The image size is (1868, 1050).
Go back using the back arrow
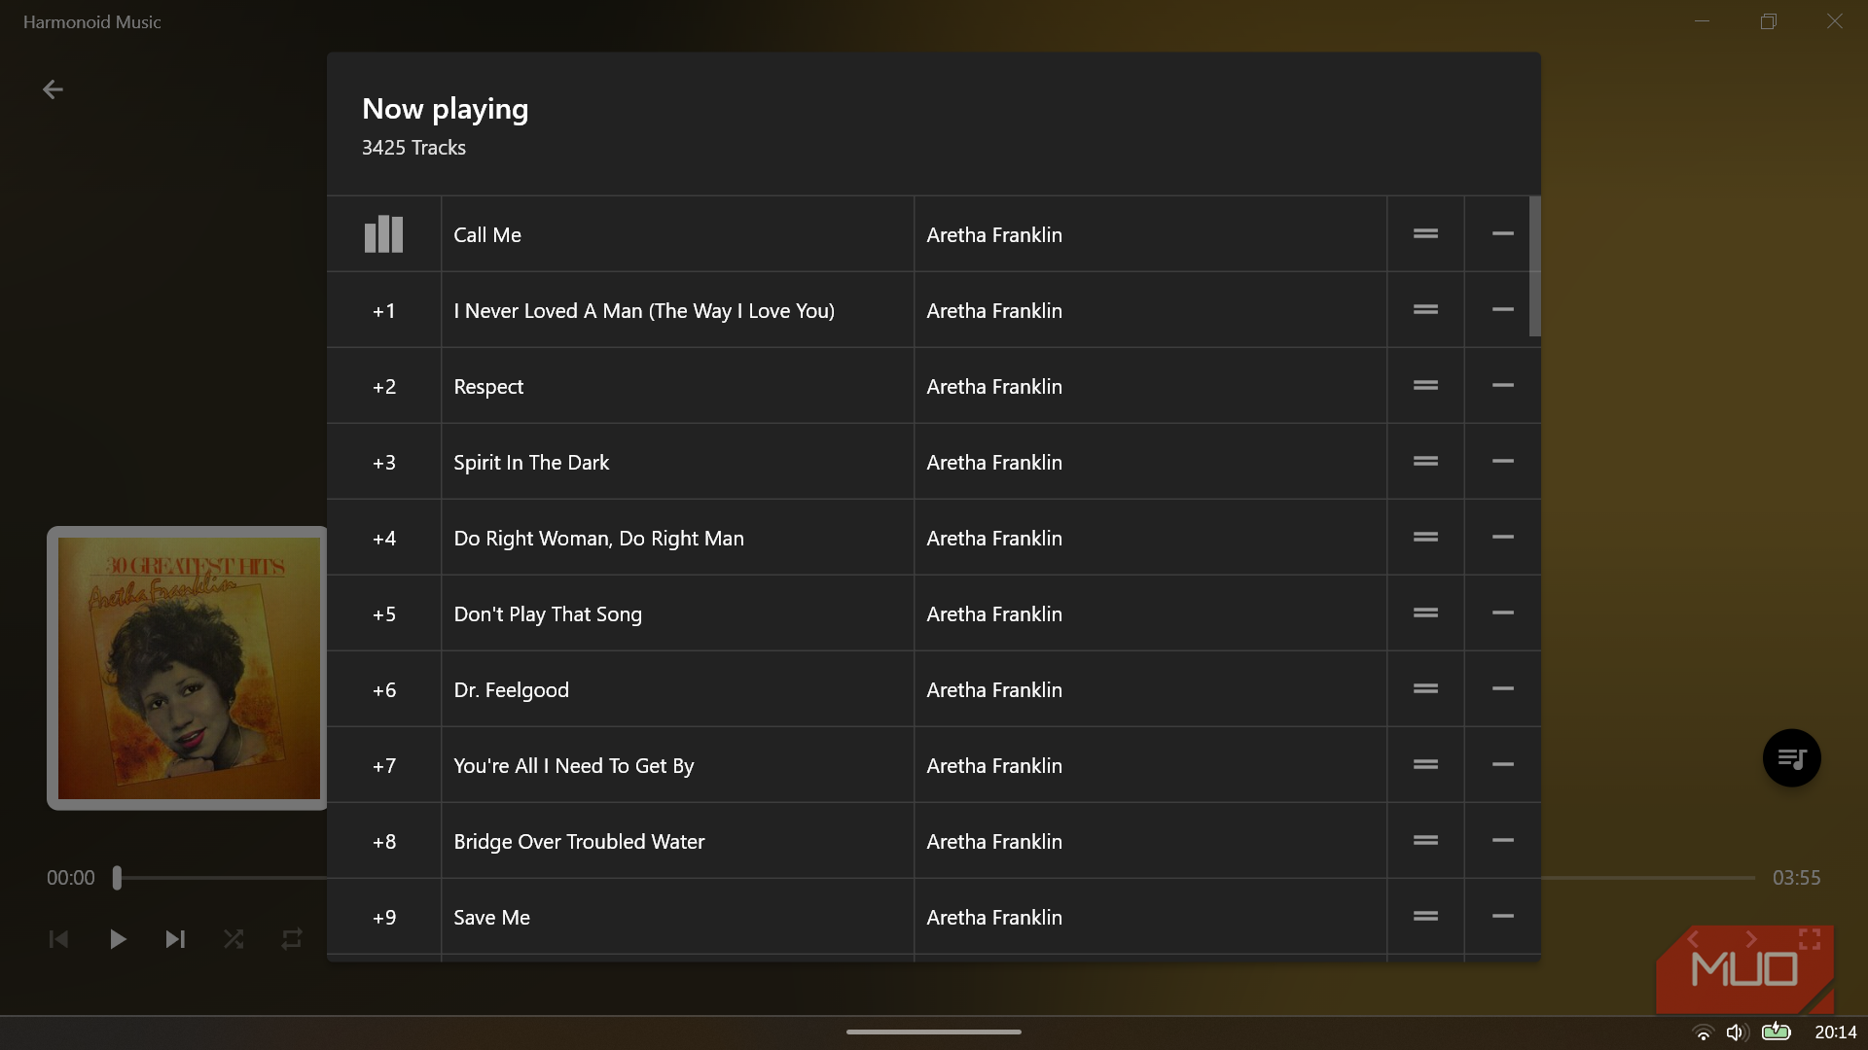[x=53, y=89]
